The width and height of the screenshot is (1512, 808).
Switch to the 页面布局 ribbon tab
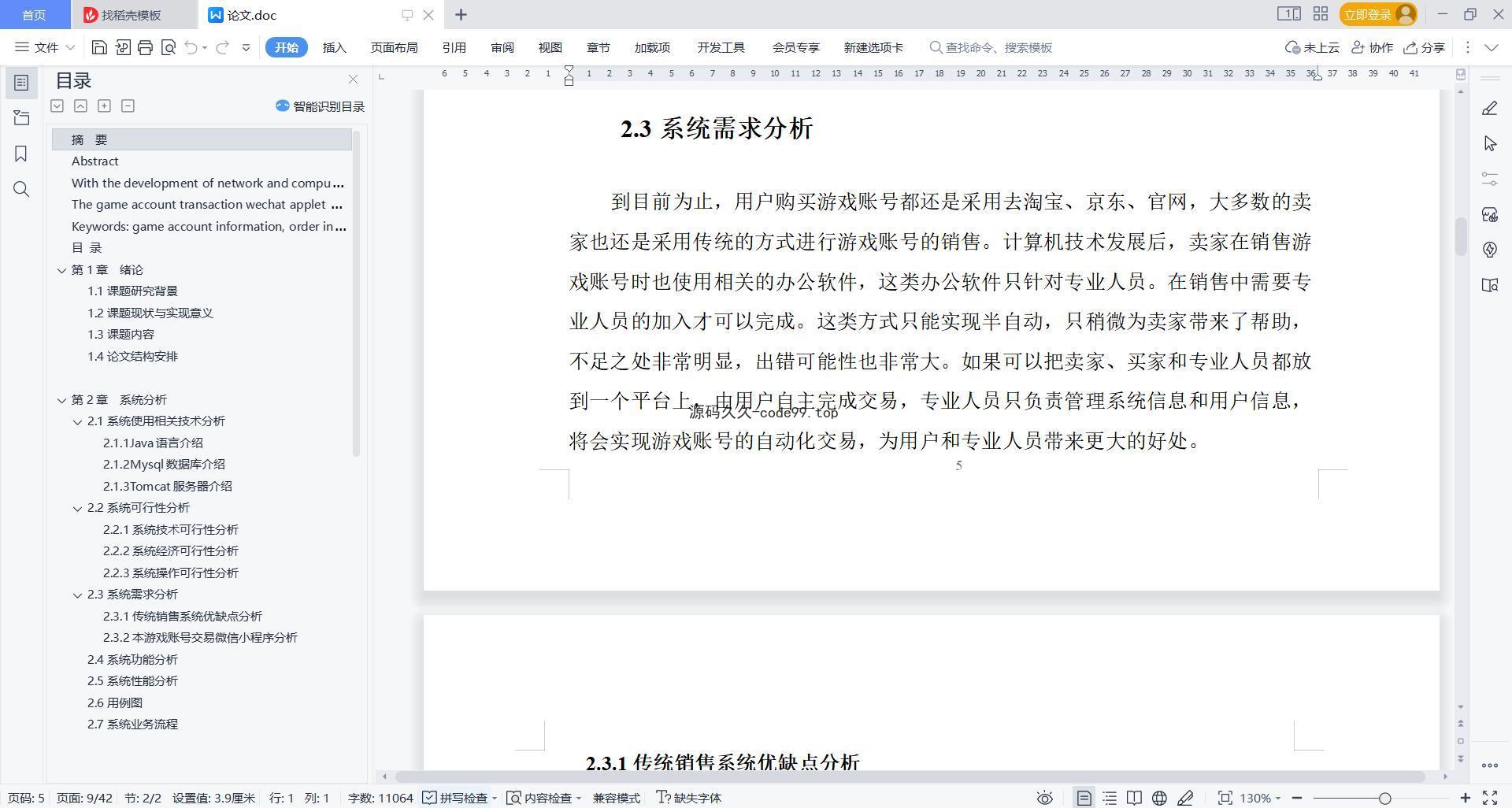(394, 47)
